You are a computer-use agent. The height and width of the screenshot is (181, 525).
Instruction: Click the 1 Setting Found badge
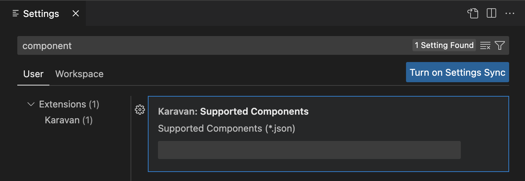(x=444, y=45)
